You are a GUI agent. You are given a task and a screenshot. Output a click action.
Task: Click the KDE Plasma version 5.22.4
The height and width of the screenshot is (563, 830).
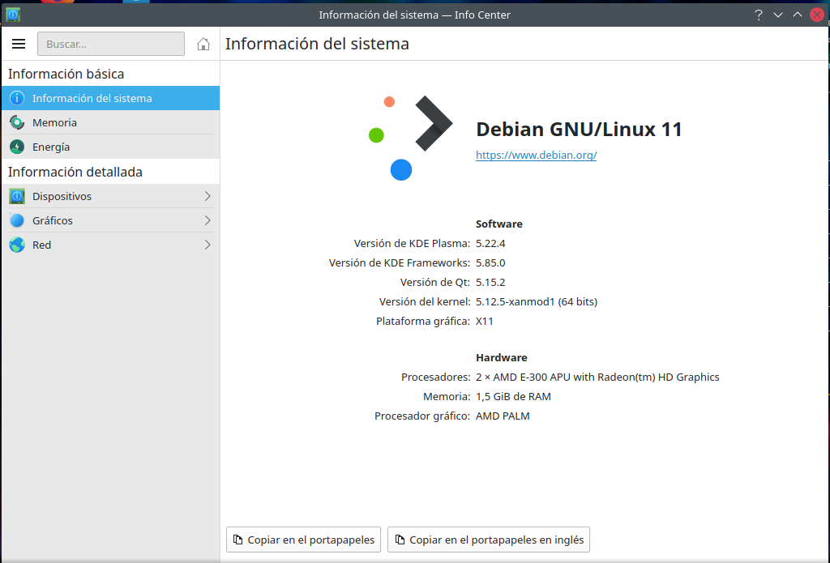point(490,243)
